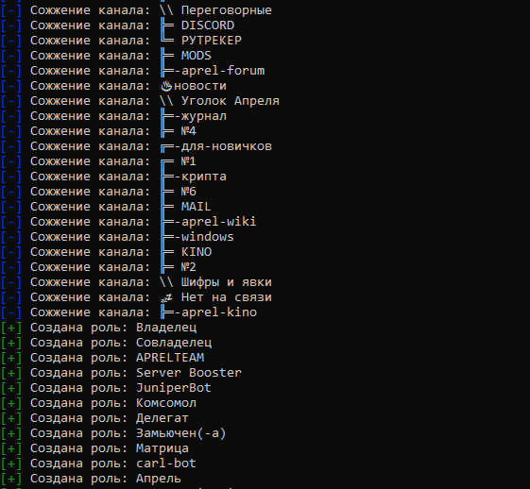Click the JuniperBot role name
The width and height of the screenshot is (530, 489).
tap(174, 388)
